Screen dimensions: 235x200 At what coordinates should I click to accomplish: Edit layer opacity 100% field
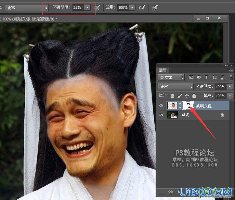pyautogui.click(x=221, y=87)
